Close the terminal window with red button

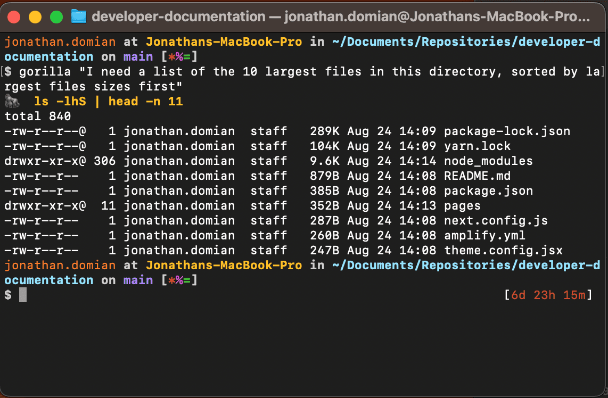click(14, 17)
